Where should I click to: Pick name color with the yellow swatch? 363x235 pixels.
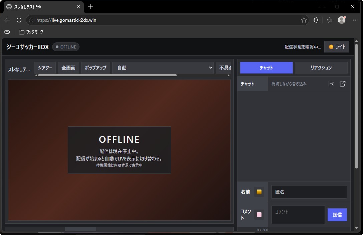259,192
